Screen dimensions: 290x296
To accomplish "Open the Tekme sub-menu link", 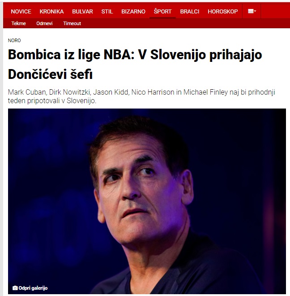I will coord(18,23).
